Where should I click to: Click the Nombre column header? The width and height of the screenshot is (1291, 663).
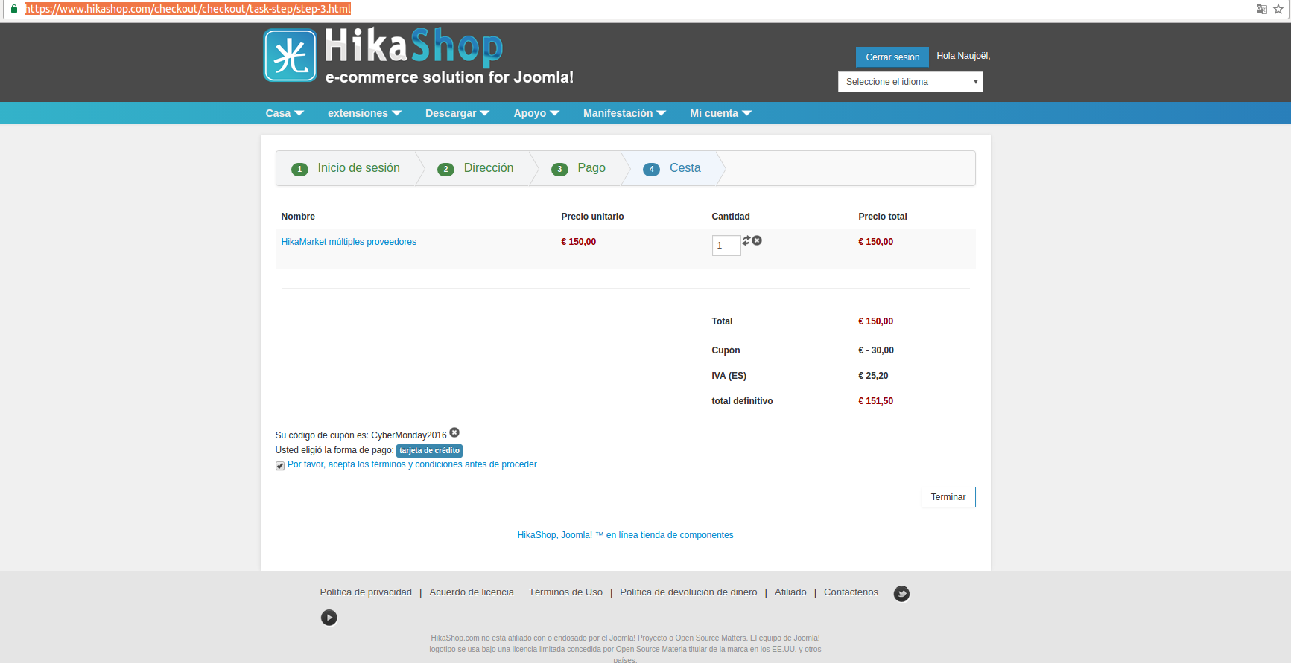tap(298, 217)
